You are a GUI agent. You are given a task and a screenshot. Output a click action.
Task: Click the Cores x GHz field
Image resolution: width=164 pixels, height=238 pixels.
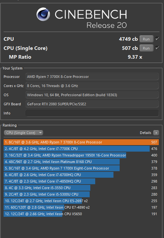tap(92, 86)
